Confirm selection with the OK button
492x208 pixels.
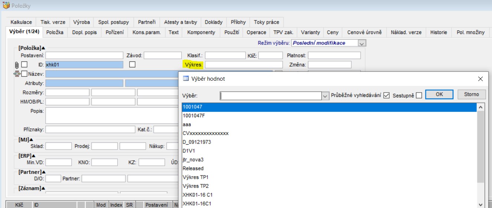pyautogui.click(x=439, y=94)
